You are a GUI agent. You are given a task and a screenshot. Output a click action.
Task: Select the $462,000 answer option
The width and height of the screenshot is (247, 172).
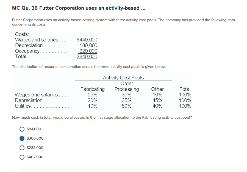pos(22,157)
